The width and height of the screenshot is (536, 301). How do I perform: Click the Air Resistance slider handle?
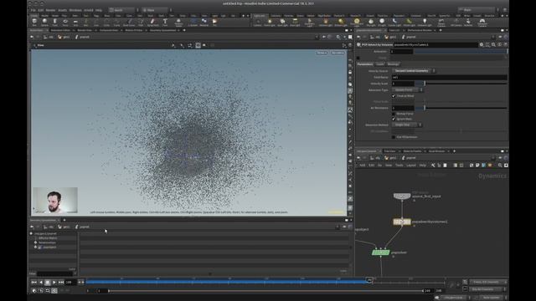click(425, 108)
